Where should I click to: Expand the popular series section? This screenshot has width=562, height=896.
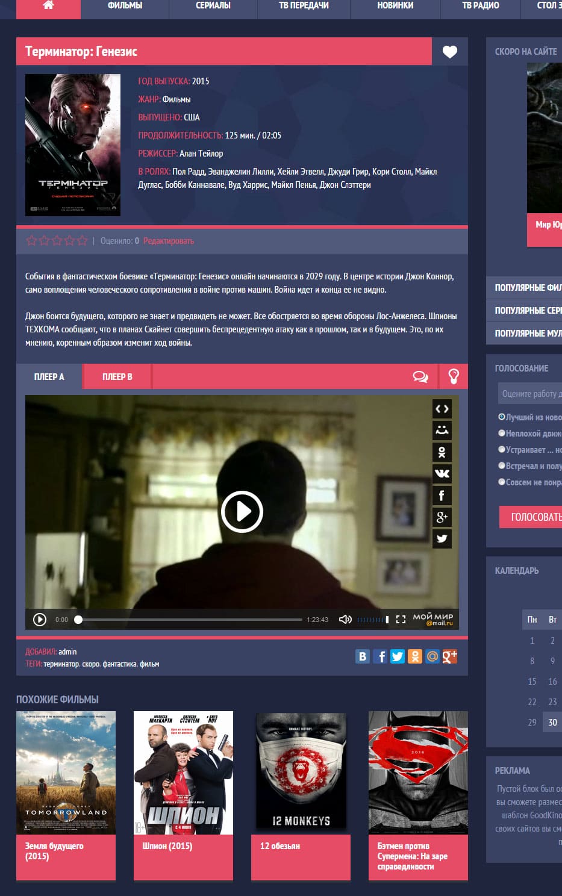[524, 311]
